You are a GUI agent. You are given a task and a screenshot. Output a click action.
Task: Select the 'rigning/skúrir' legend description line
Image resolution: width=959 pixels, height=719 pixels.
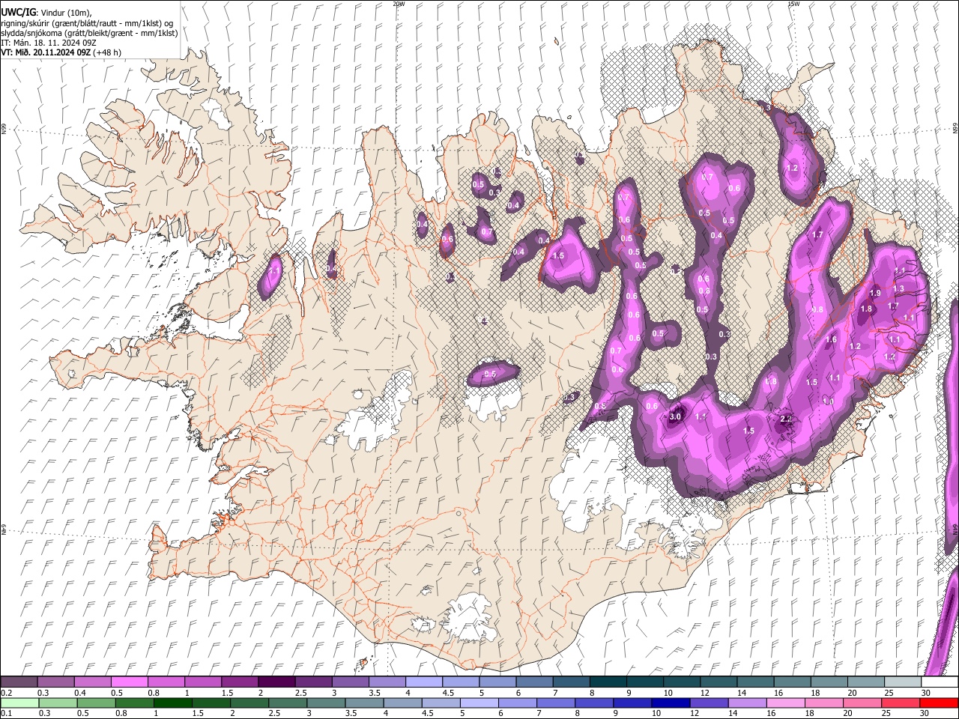click(x=87, y=23)
